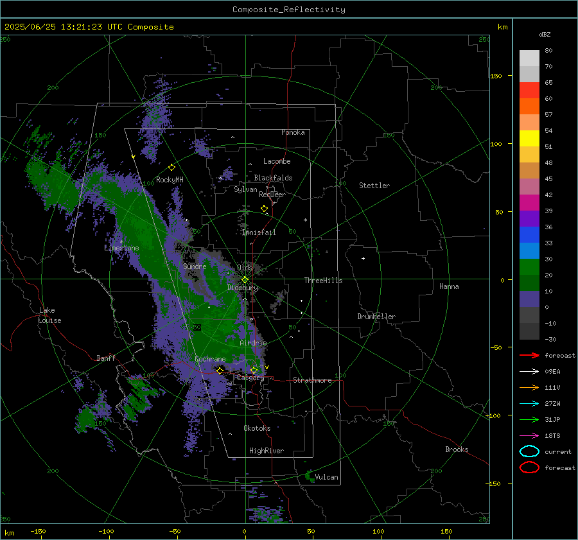Click the Vulcan label
This screenshot has height=540, width=578.
click(327, 477)
